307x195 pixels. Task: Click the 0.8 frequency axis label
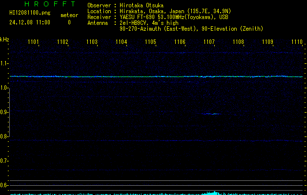[4, 136]
